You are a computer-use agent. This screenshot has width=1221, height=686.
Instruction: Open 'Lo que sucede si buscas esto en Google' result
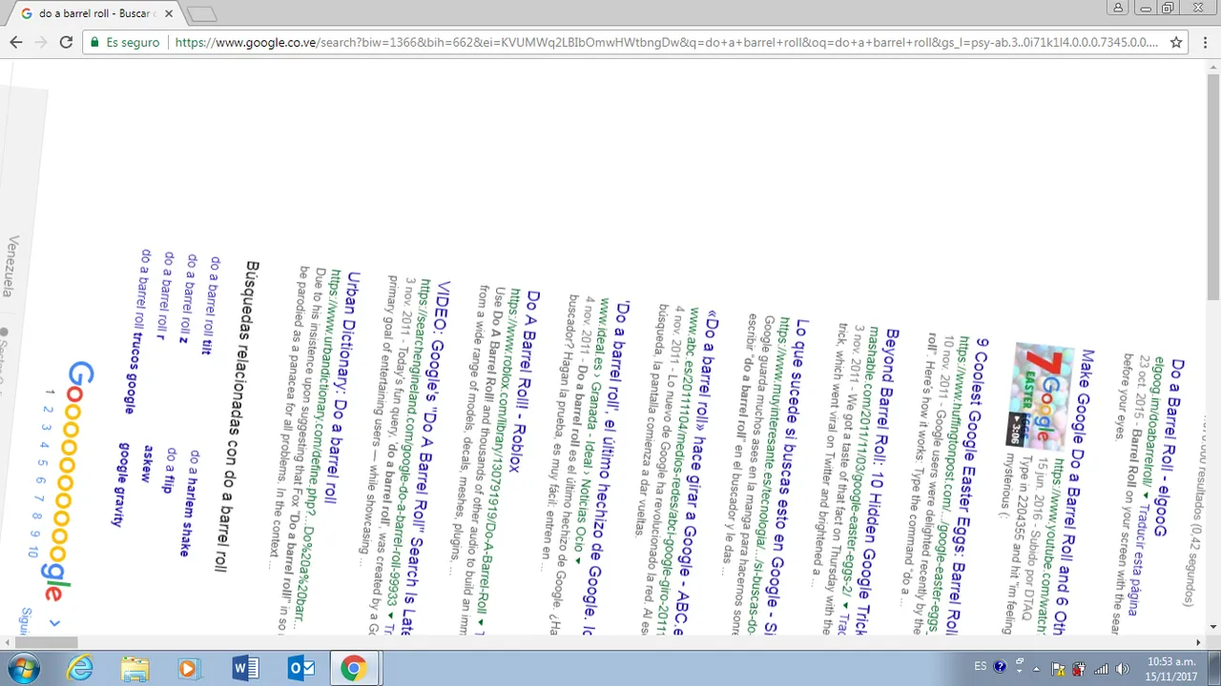tap(789, 479)
